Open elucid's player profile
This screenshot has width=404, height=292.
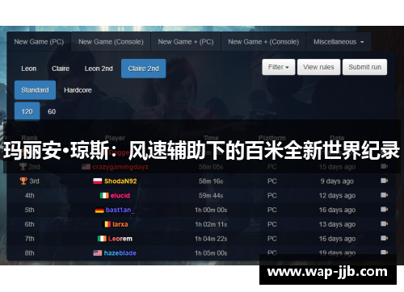[x=120, y=195]
